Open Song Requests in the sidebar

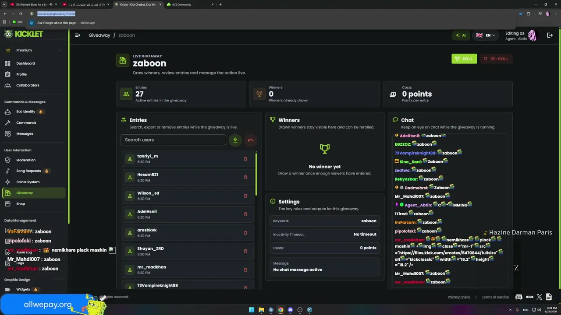point(34,171)
